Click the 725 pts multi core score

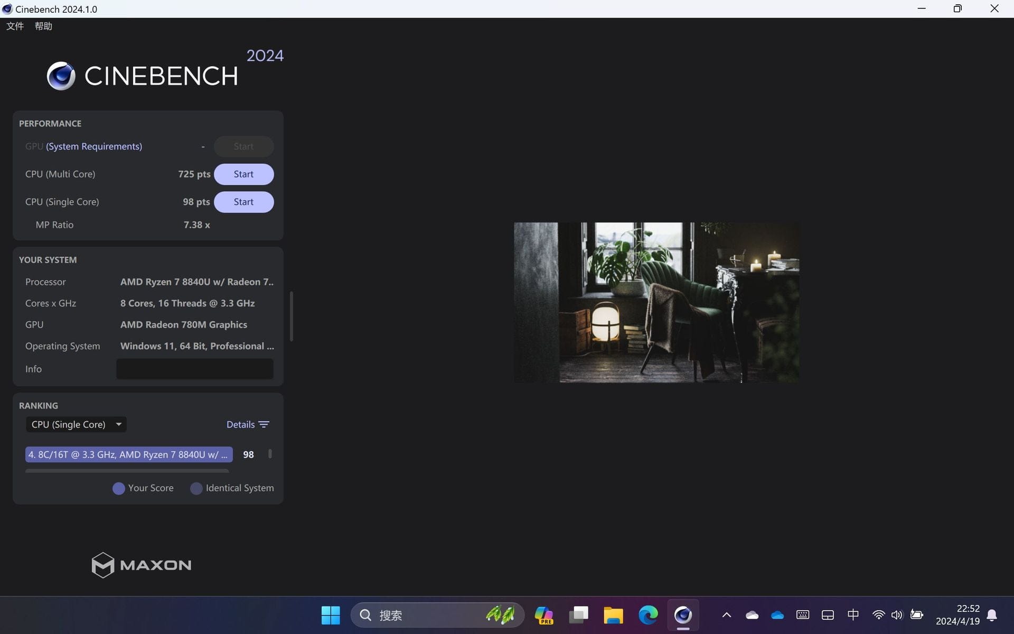pos(194,174)
